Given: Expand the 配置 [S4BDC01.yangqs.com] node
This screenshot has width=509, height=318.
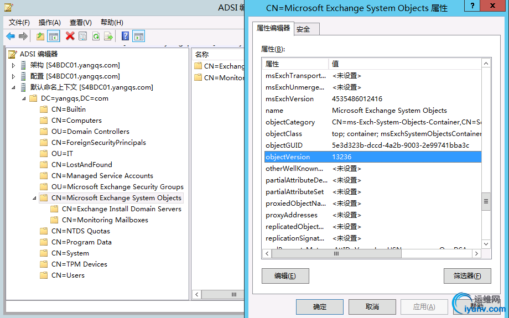Looking at the screenshot, I should (13, 76).
